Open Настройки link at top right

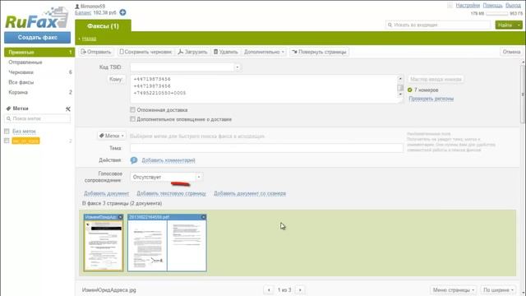point(468,6)
